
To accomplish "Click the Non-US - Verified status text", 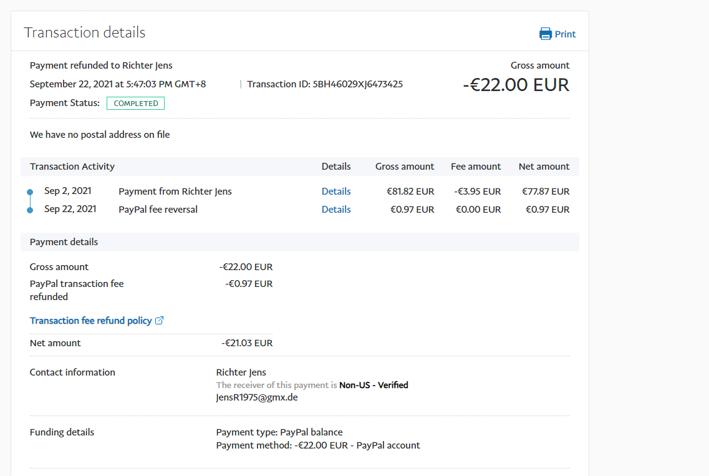I will pyautogui.click(x=374, y=385).
